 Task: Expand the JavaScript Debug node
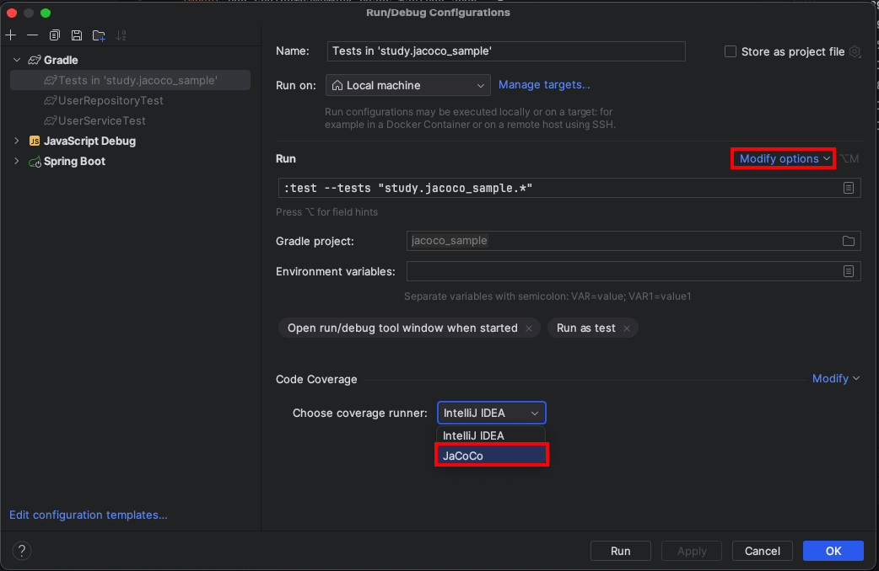click(x=17, y=141)
